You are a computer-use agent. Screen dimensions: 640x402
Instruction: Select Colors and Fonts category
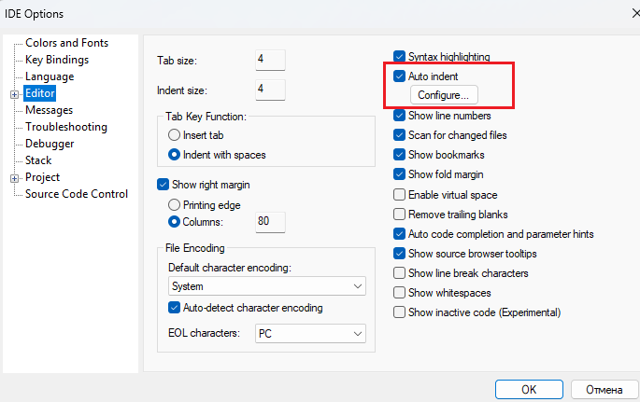click(66, 43)
